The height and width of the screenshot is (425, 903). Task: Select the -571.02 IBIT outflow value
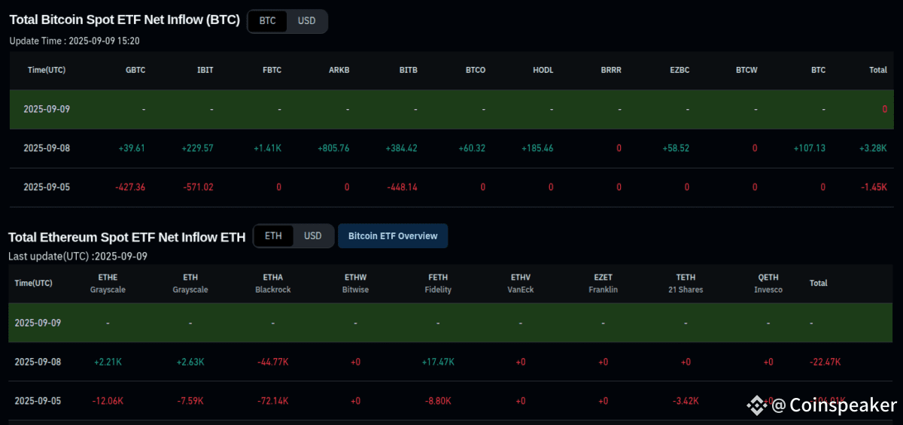pos(198,187)
